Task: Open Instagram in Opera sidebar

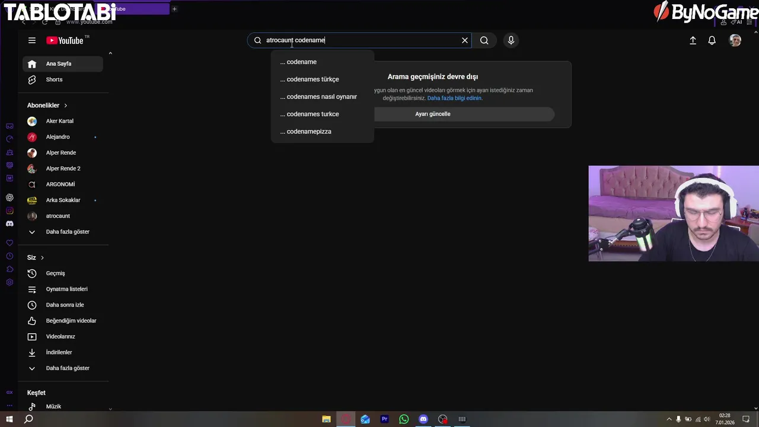Action: coord(9,211)
